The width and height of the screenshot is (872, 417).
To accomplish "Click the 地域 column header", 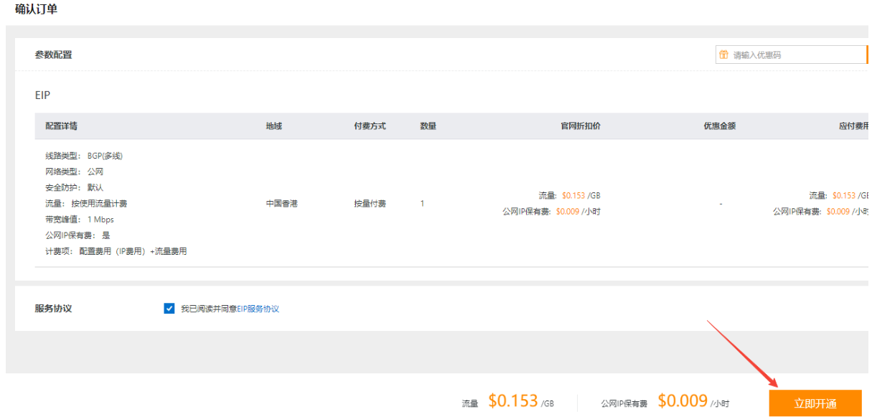I will point(273,126).
